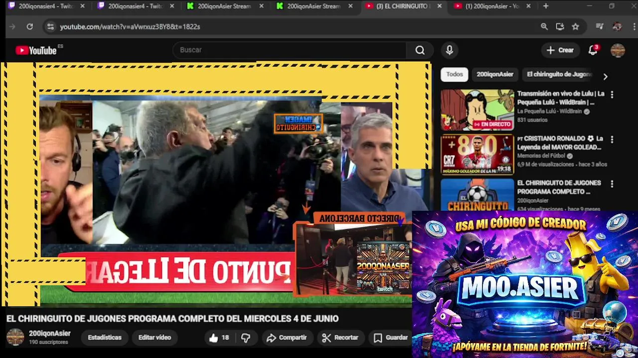Open the 200iqonAsier channel name link
638x358 pixels.
point(49,334)
